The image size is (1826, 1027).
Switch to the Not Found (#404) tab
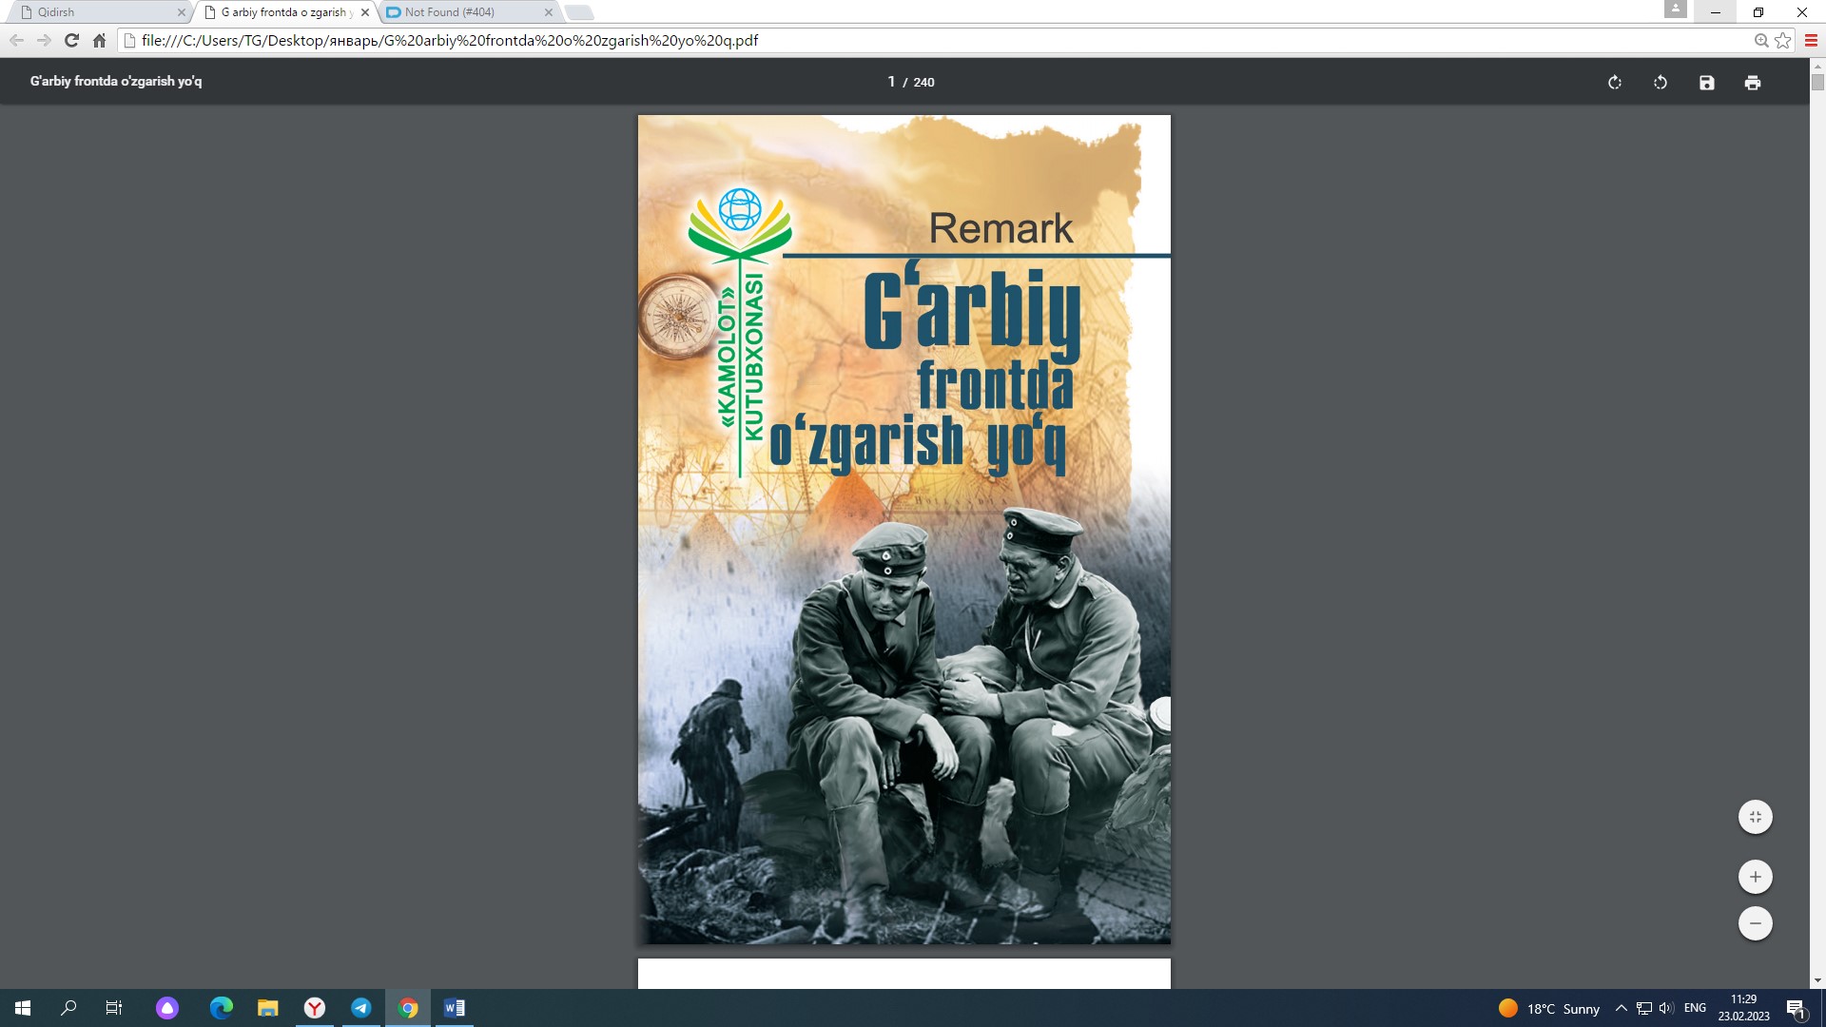456,12
